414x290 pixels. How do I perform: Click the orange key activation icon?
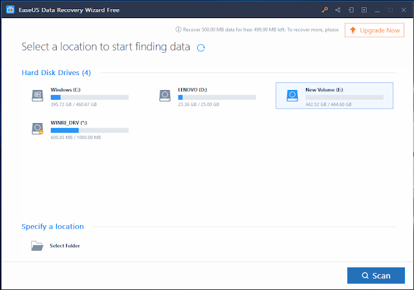pyautogui.click(x=325, y=10)
